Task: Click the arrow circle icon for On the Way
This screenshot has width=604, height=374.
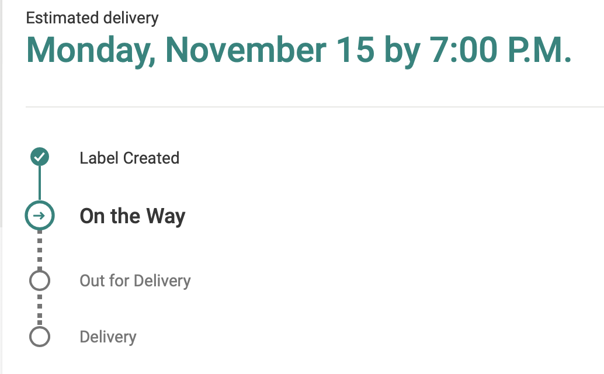Action: click(39, 216)
